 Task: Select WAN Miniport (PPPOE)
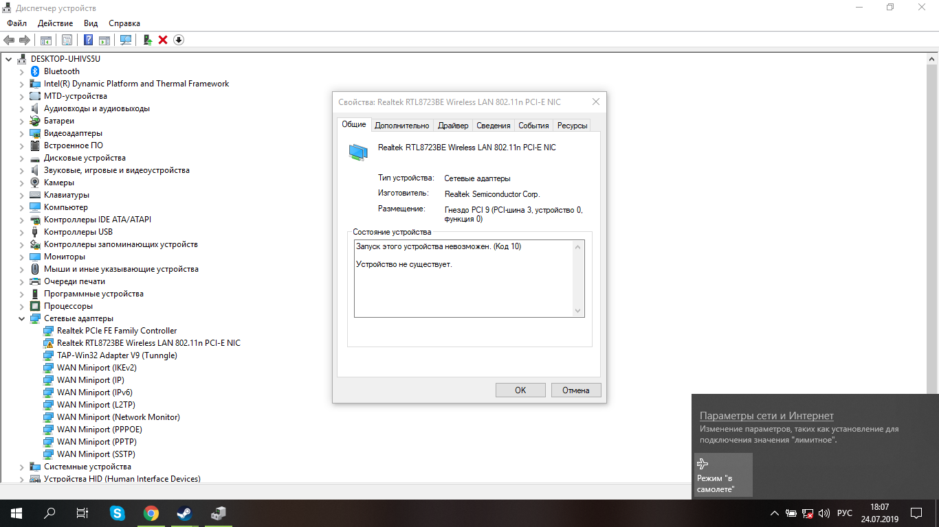100,430
